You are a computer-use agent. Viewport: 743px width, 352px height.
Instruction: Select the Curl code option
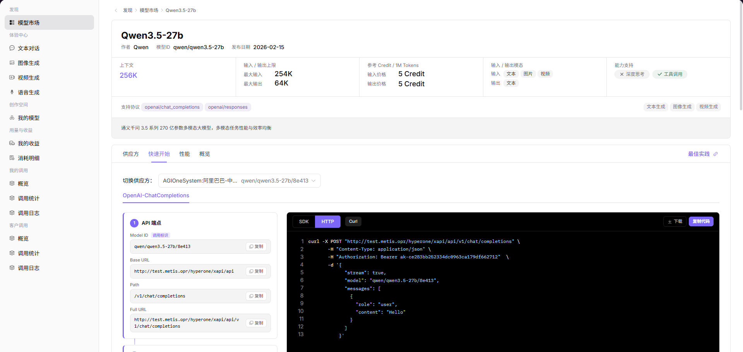click(x=353, y=221)
